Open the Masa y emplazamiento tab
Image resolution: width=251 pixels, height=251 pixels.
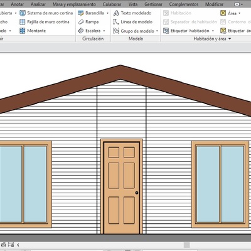74,4
